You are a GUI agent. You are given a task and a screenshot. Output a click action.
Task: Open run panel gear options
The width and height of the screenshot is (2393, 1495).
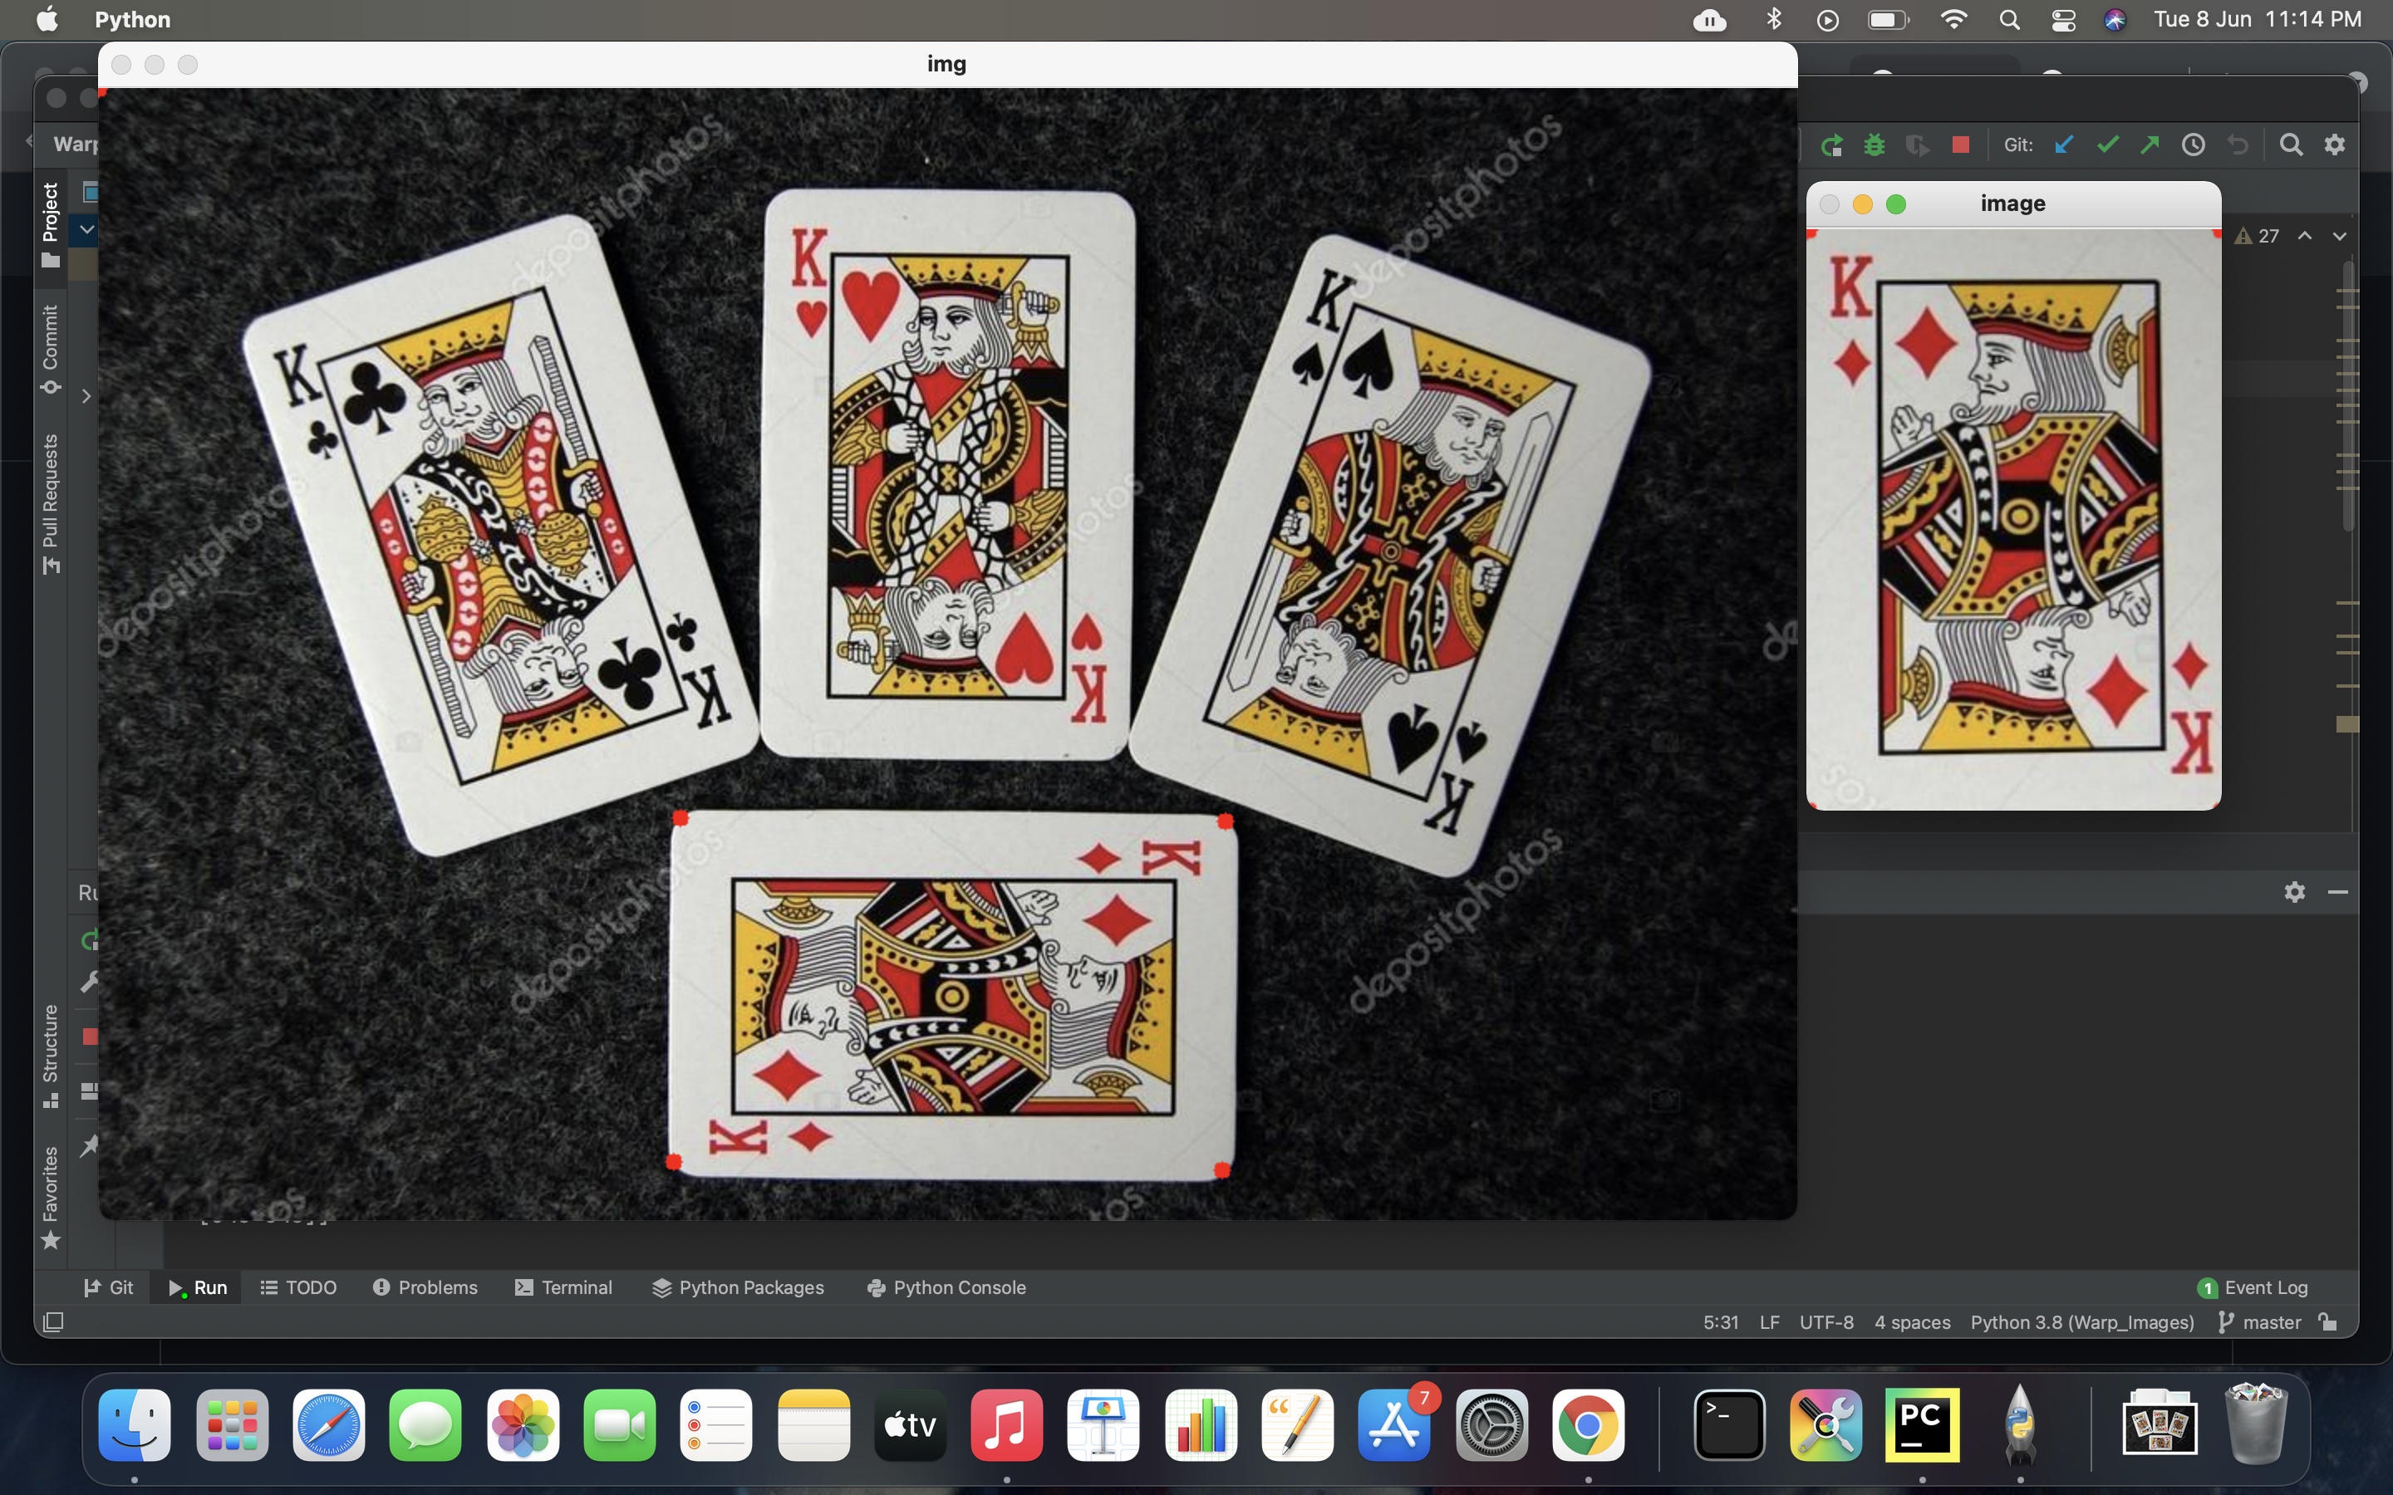pos(2294,892)
